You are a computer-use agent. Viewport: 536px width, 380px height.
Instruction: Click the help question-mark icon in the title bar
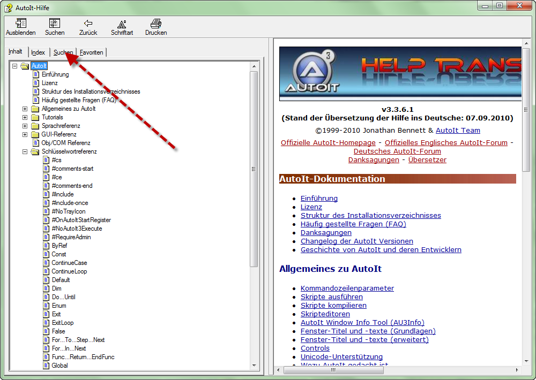click(x=8, y=8)
